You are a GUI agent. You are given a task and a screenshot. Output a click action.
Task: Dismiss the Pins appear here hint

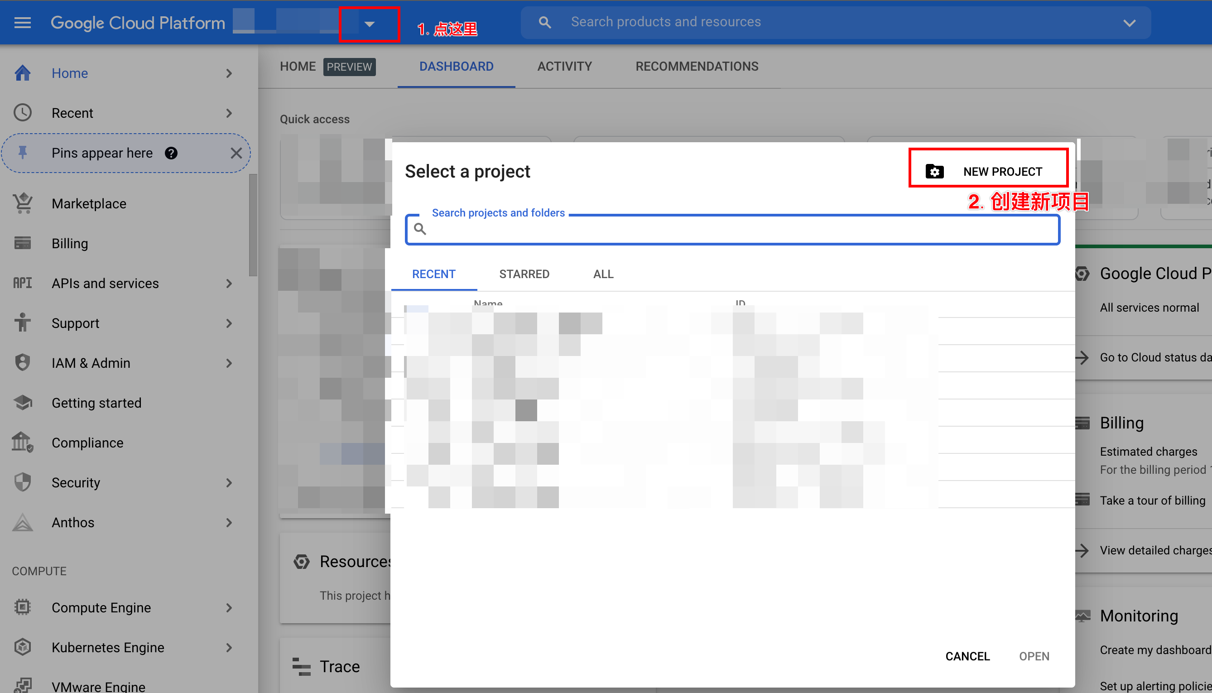(x=236, y=153)
